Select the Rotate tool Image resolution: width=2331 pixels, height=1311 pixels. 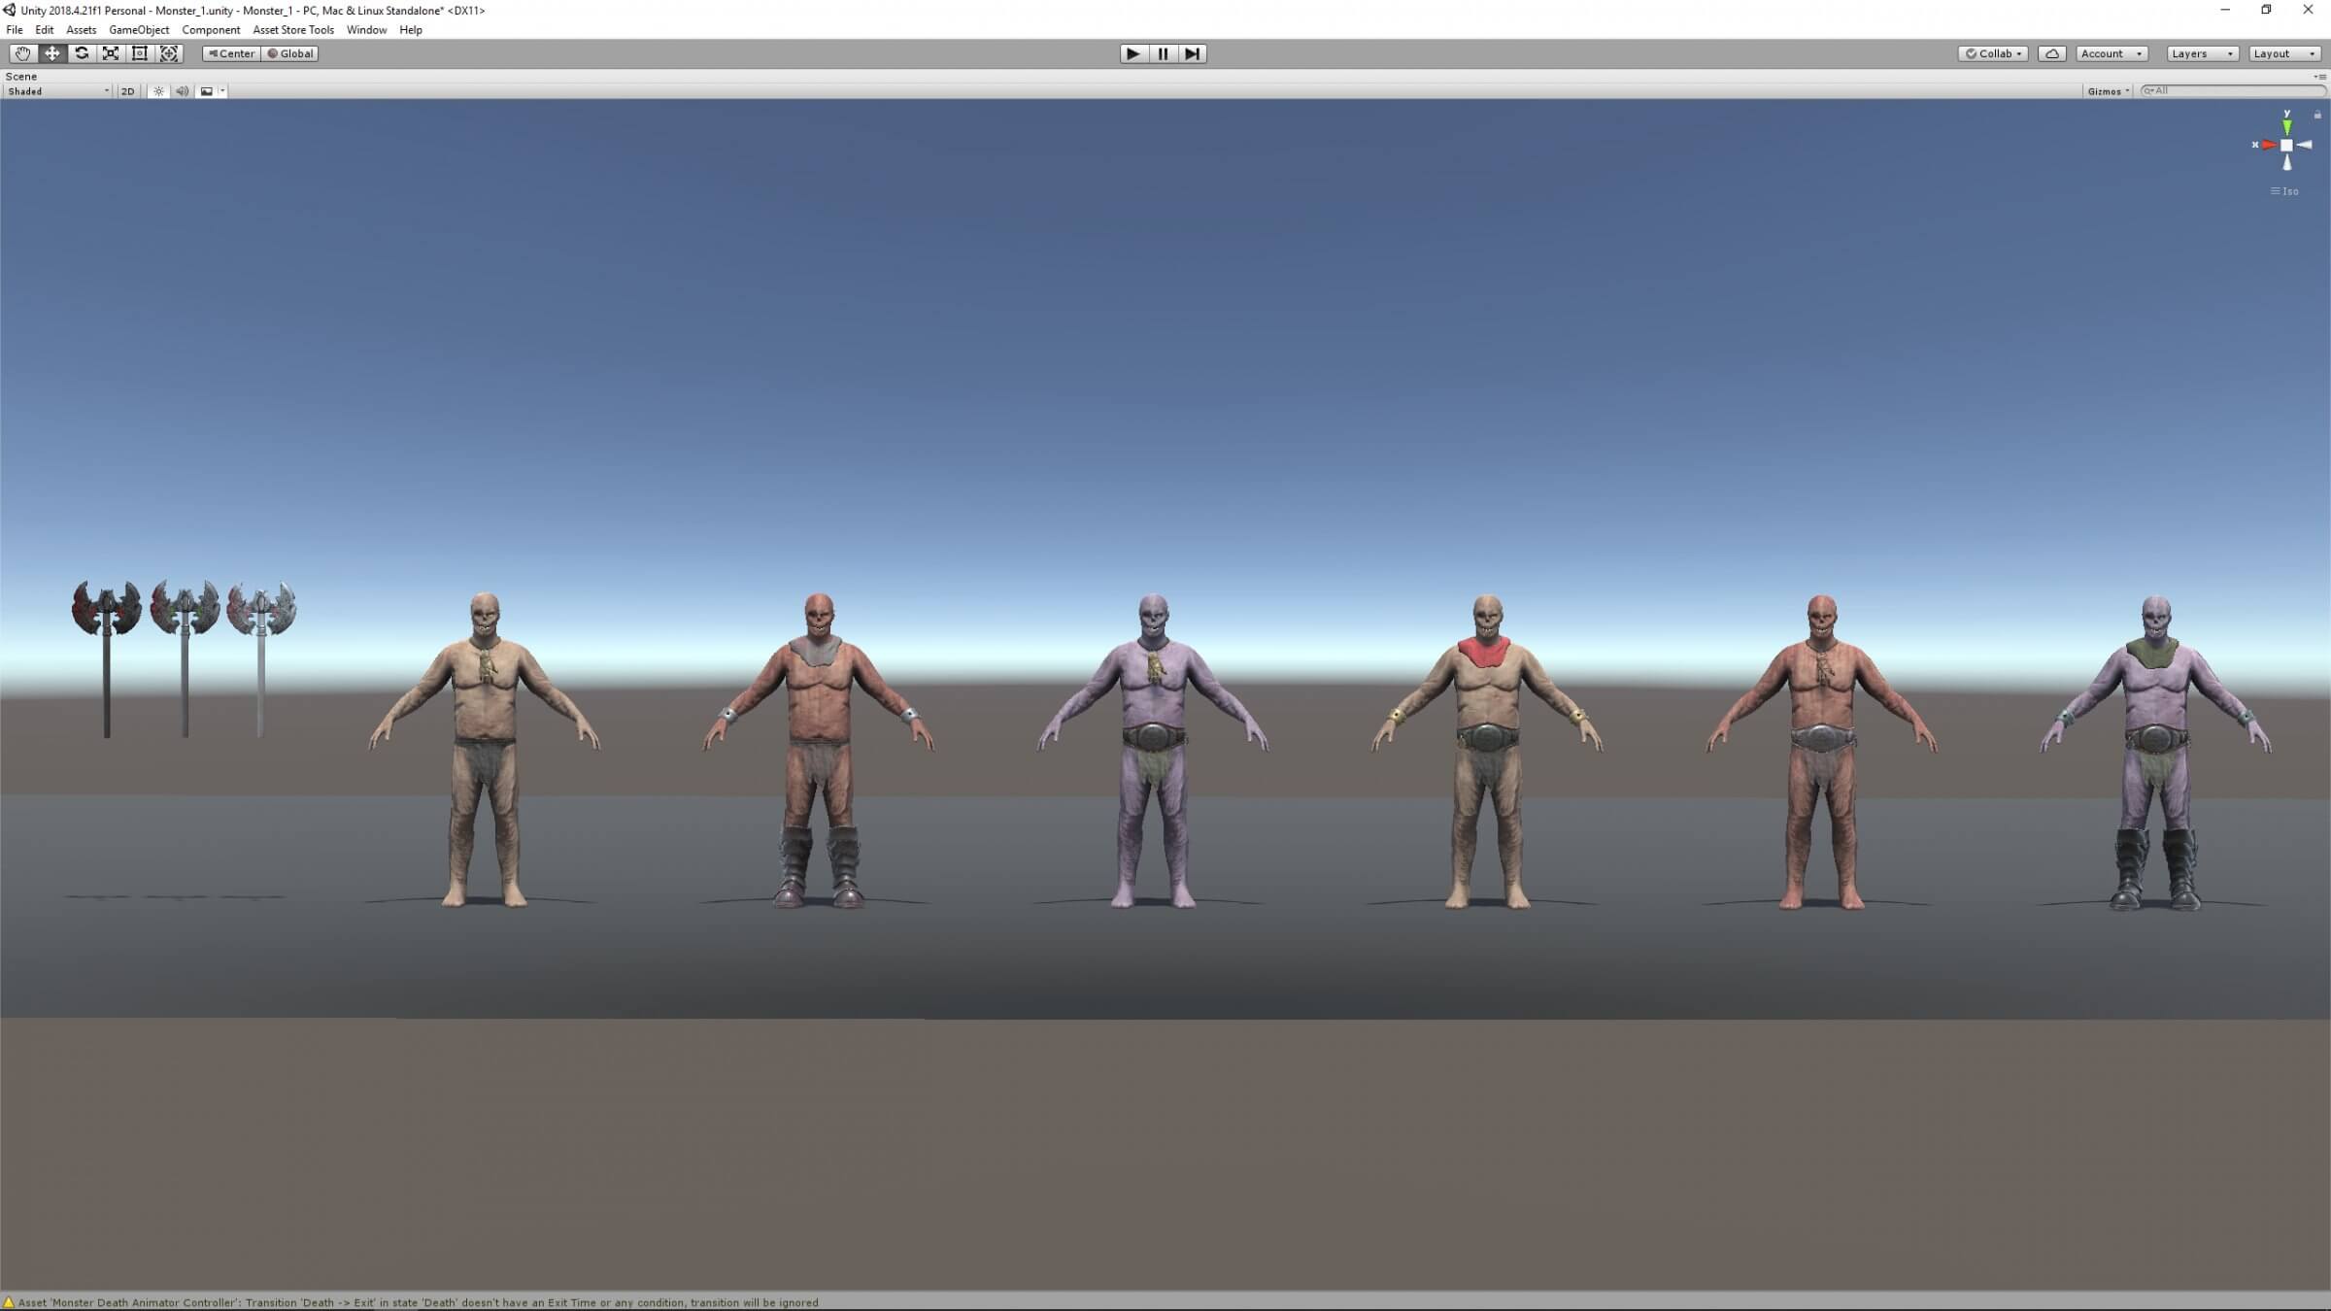pos(82,53)
